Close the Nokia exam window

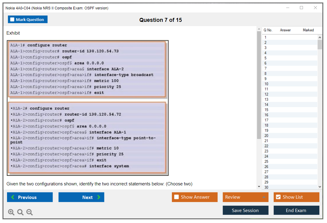315,8
